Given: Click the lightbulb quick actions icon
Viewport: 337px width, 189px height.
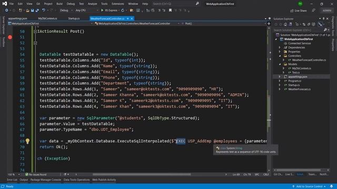Looking at the screenshot, I should (27, 141).
